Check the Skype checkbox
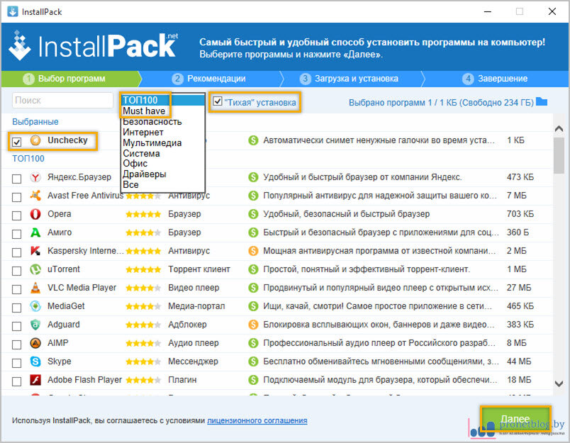The image size is (570, 443). [17, 363]
